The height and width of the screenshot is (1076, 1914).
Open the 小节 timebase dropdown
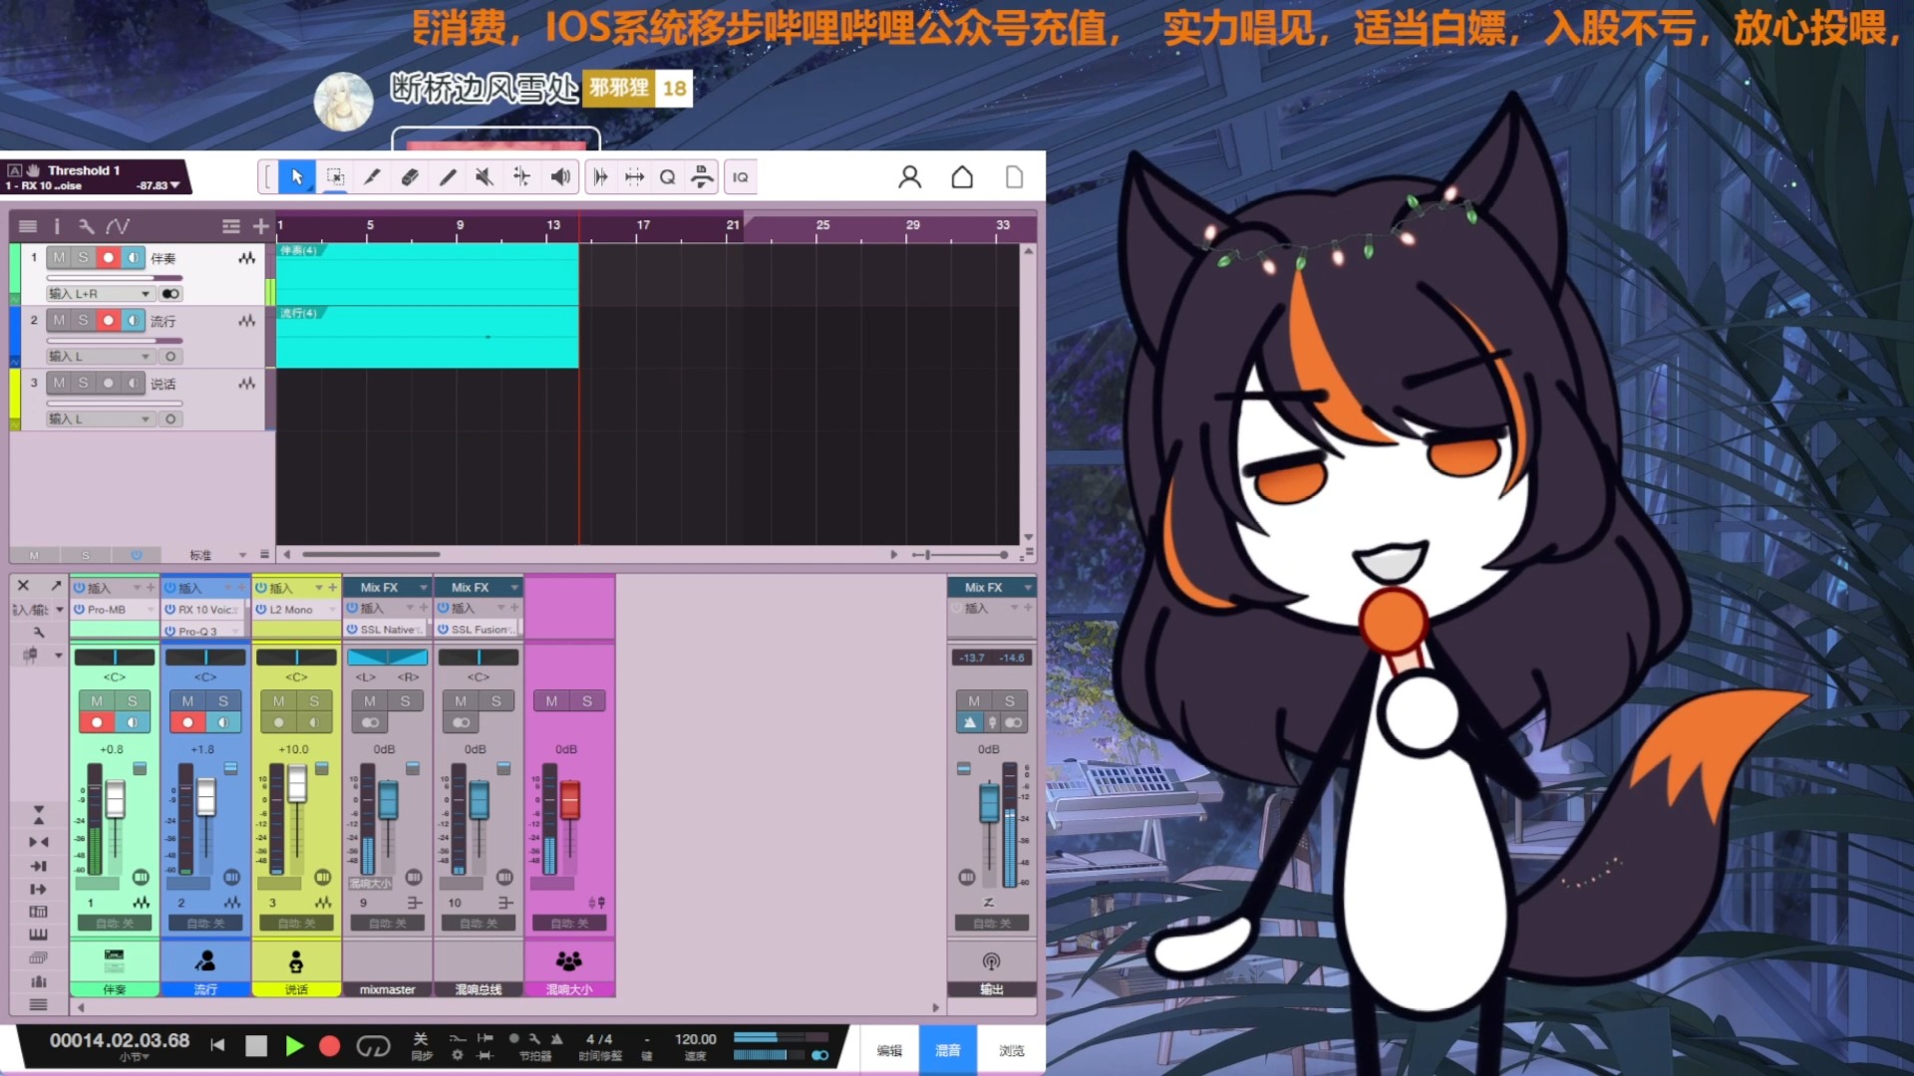click(135, 1057)
